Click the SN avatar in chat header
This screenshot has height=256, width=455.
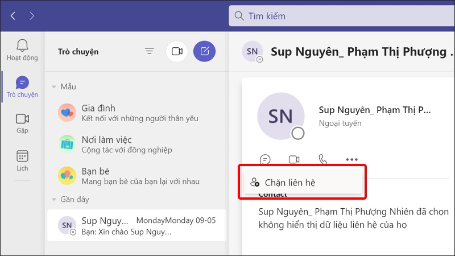pos(252,51)
